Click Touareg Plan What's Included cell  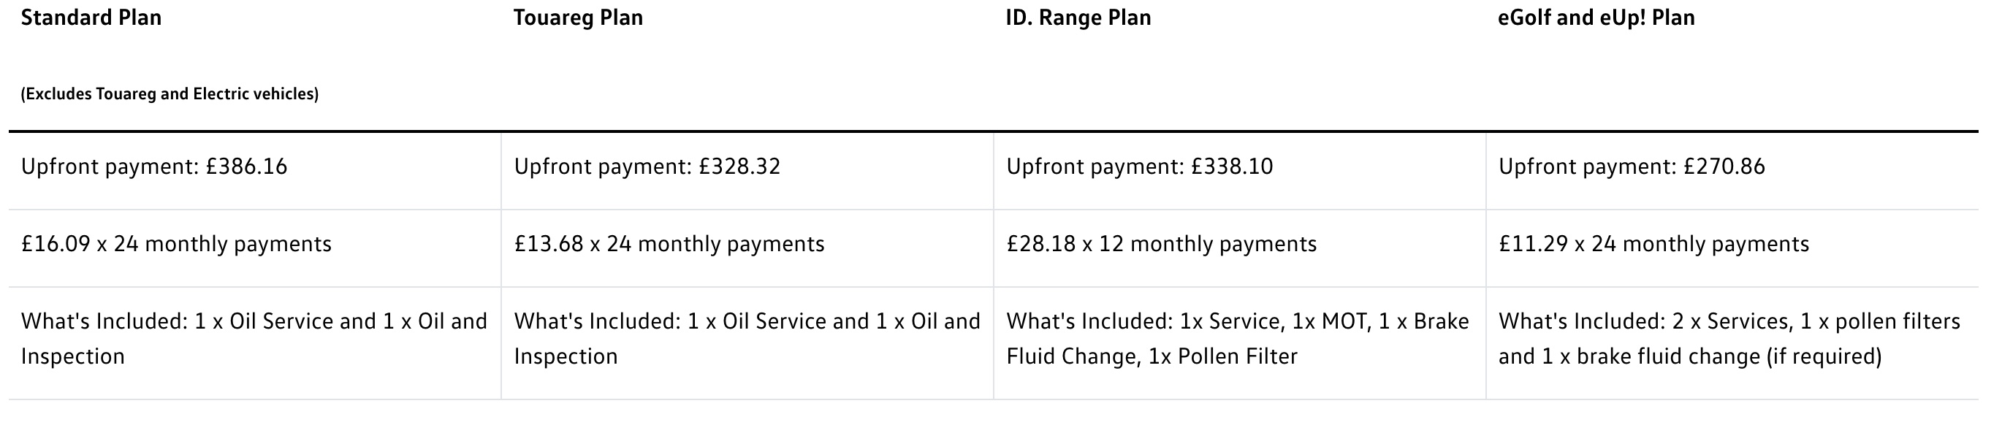click(x=747, y=343)
